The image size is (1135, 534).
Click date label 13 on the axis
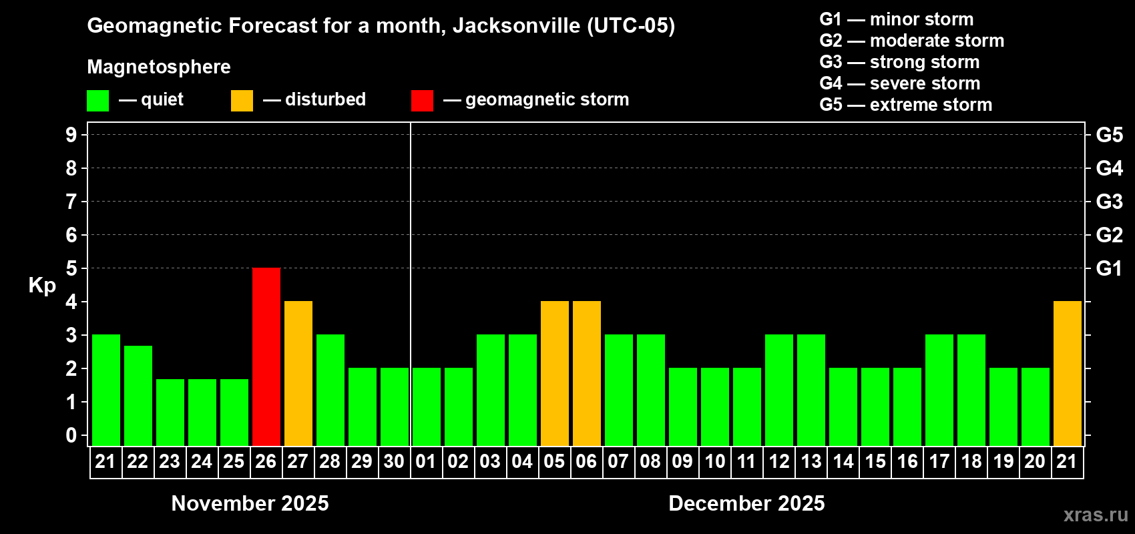click(x=811, y=461)
